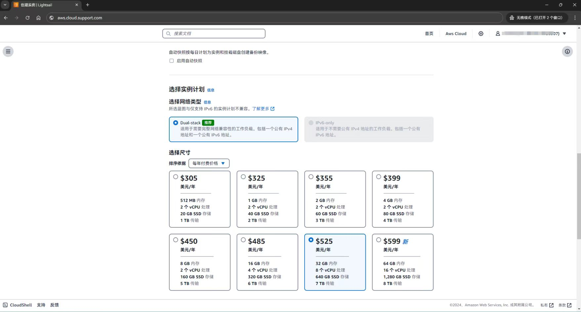This screenshot has height=312, width=581.
Task: Click the 640 GB SSD 存储 text
Action: point(332,277)
